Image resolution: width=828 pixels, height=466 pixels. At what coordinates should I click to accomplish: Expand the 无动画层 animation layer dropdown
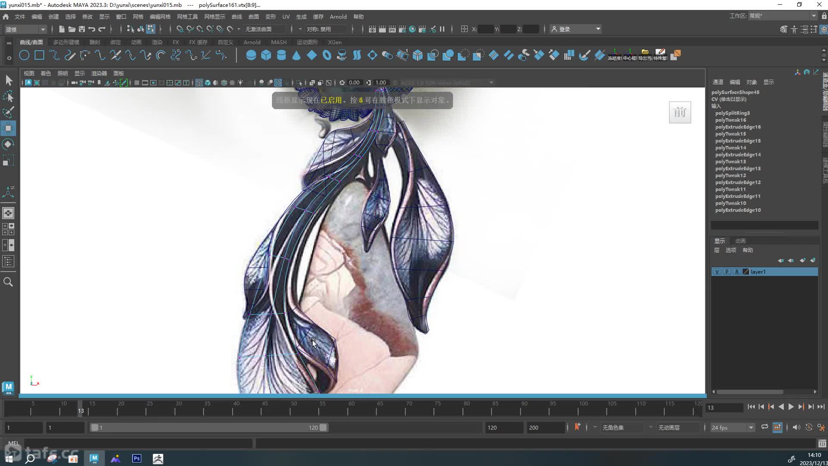pos(651,427)
